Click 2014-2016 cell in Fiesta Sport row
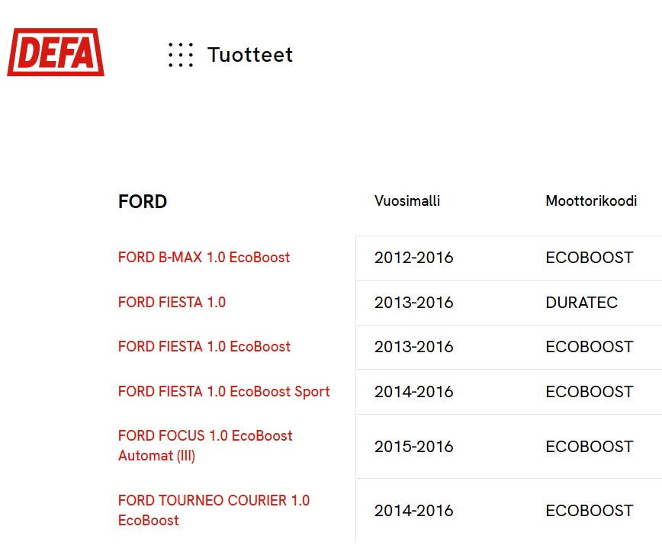Screen dimensions: 662x555 pyautogui.click(x=413, y=392)
